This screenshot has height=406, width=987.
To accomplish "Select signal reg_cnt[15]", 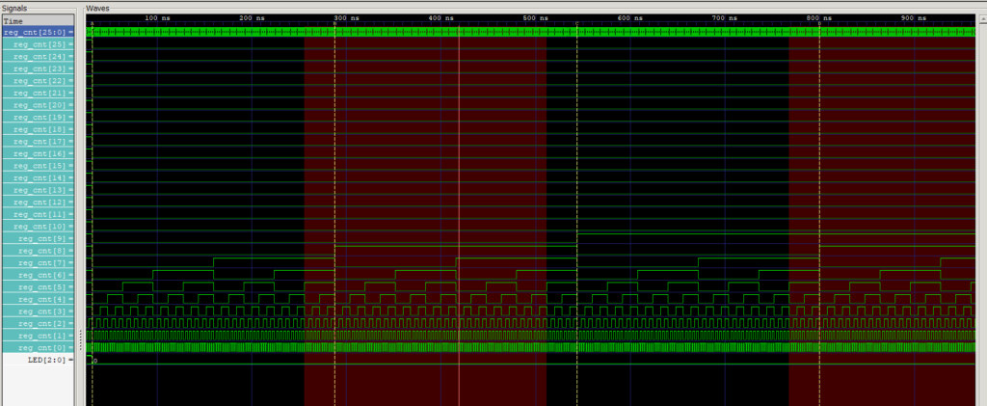I will [x=38, y=166].
